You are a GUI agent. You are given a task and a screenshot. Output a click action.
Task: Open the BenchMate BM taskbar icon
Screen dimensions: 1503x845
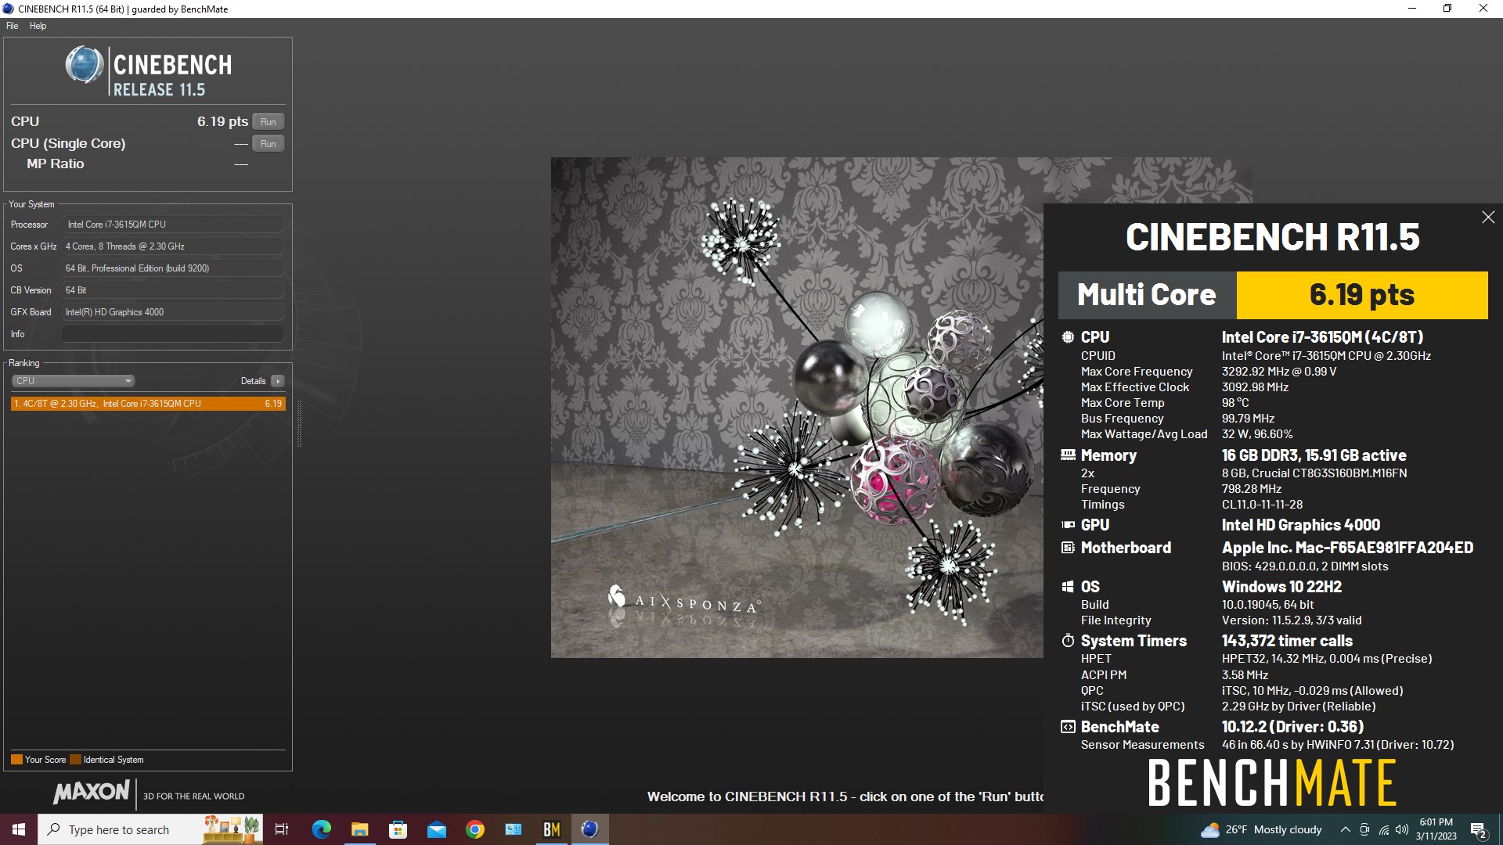pyautogui.click(x=551, y=829)
